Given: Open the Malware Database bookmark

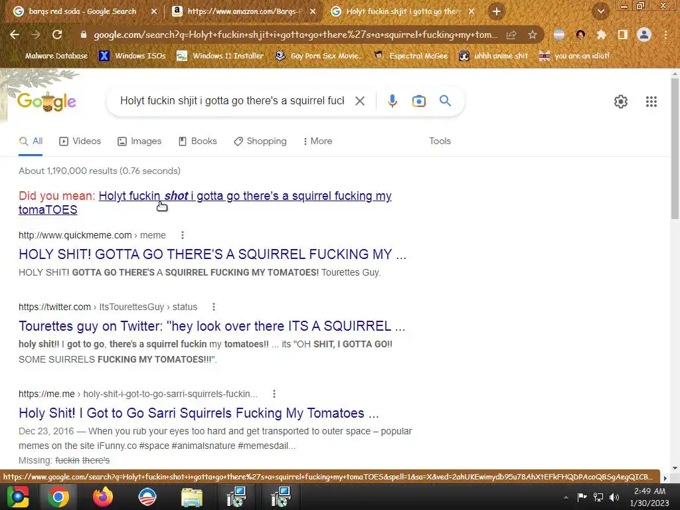Looking at the screenshot, I should (x=50, y=56).
